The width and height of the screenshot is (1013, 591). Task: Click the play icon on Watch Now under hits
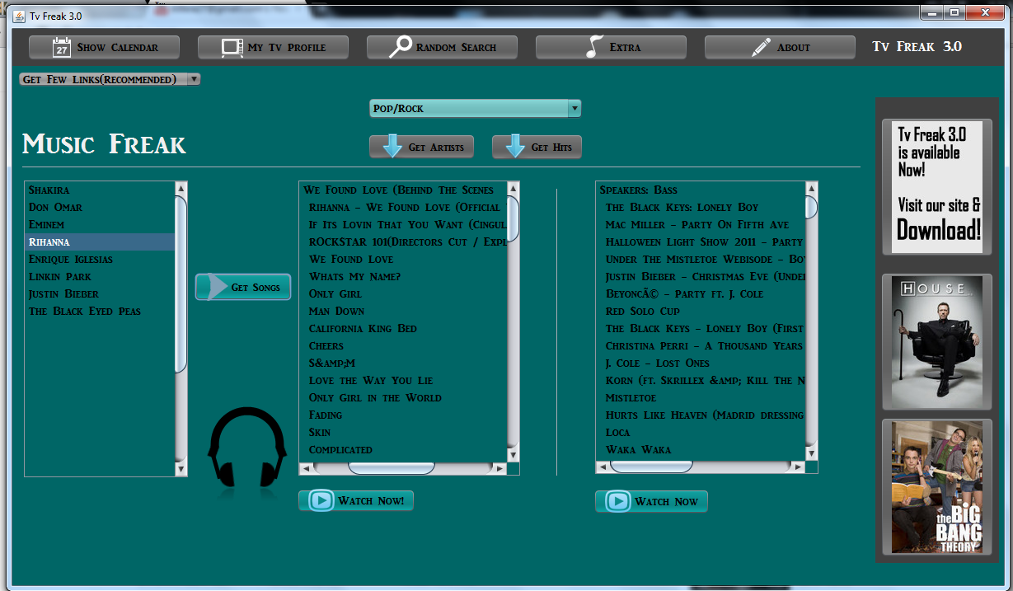click(x=617, y=500)
